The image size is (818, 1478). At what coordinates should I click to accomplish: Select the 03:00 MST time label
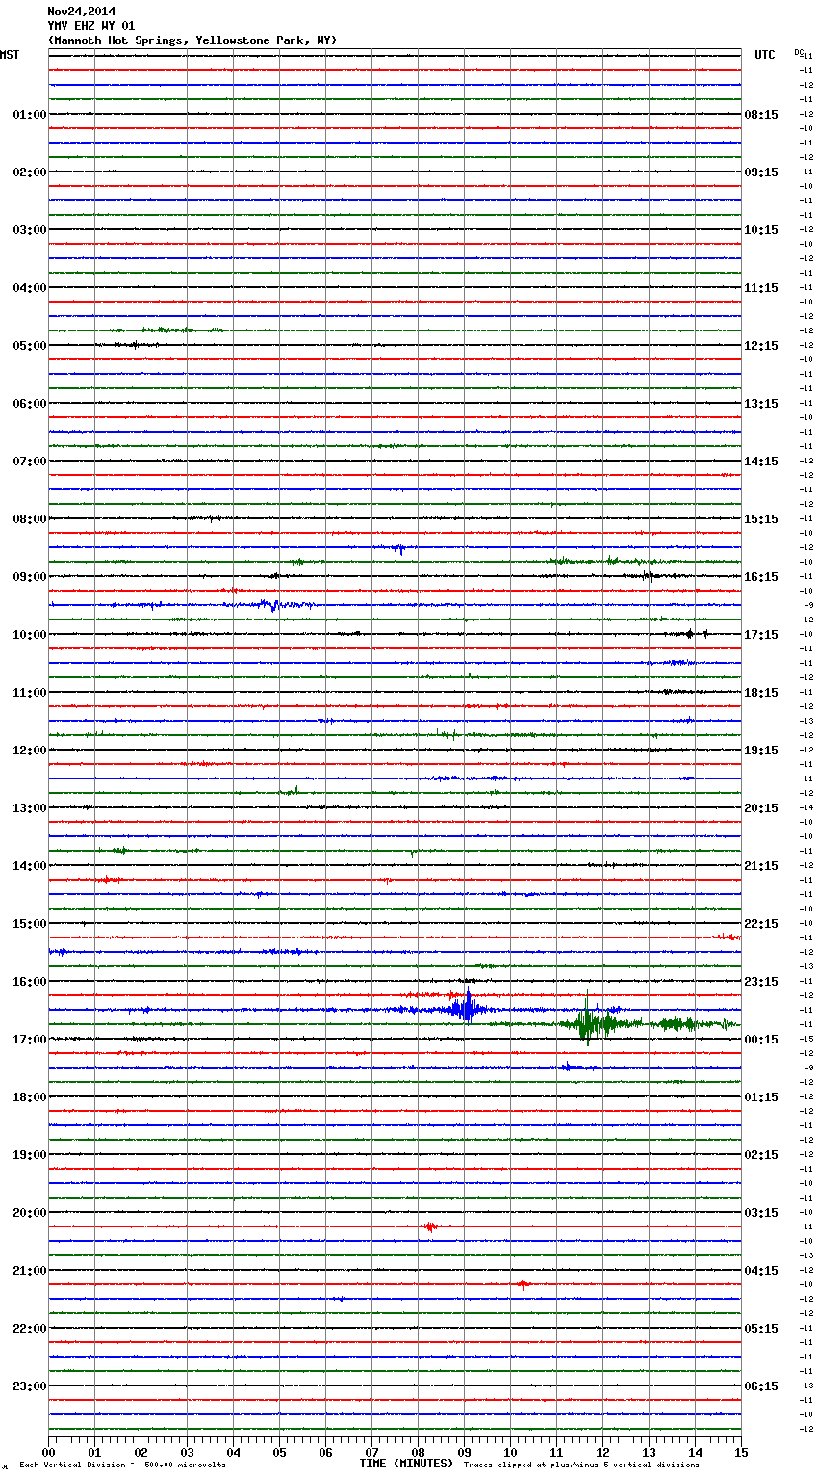(29, 230)
